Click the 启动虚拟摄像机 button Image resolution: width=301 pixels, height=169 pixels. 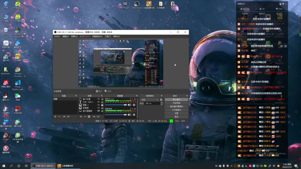tap(176, 107)
